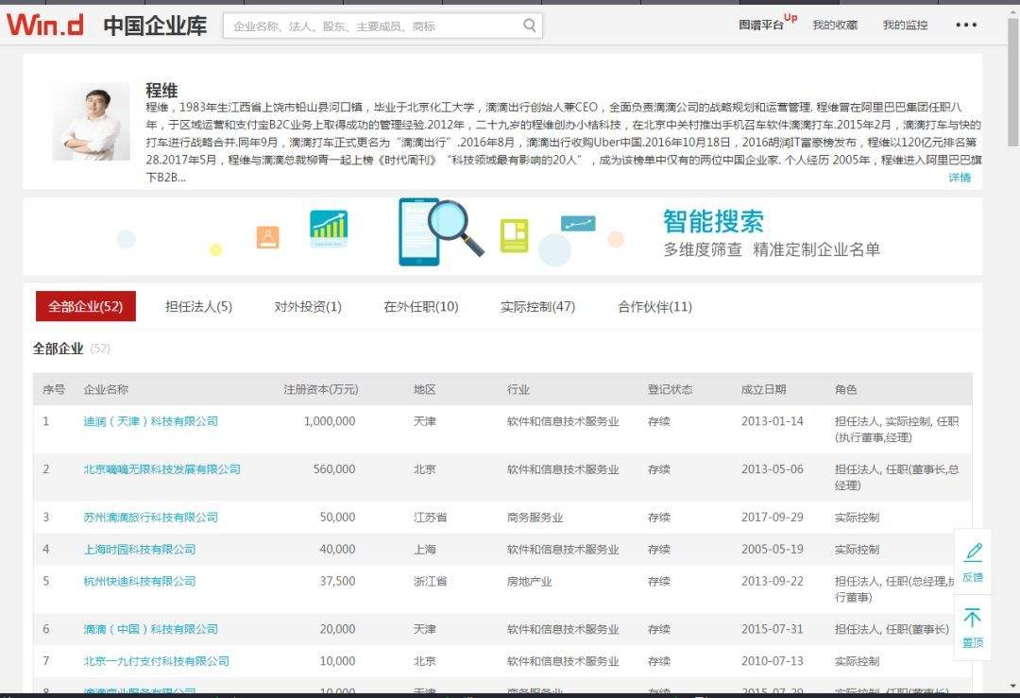Click the 企业名称 column header

pyautogui.click(x=106, y=390)
